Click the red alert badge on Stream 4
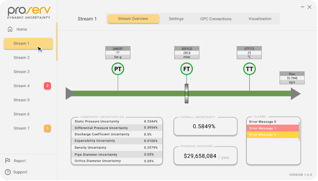318x181 pixels. click(47, 86)
